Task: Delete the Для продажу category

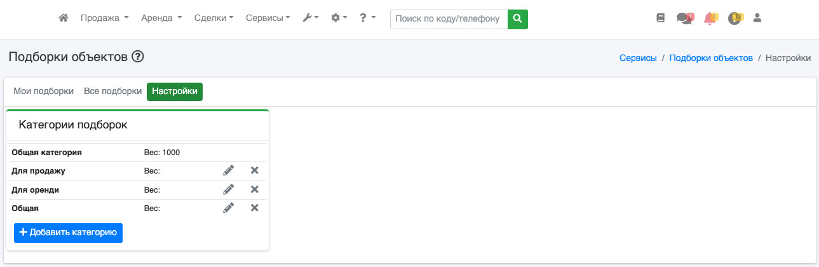Action: click(254, 170)
